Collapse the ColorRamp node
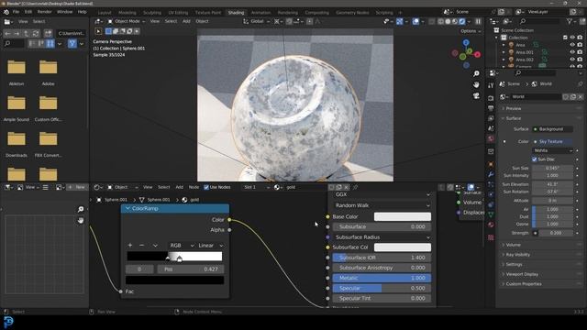This screenshot has width=587, height=330. [127, 208]
